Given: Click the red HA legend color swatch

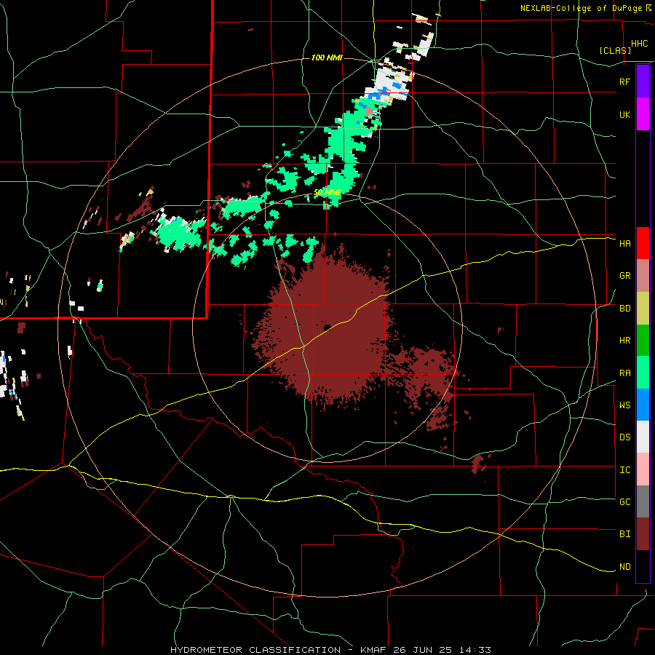Looking at the screenshot, I should tap(643, 243).
